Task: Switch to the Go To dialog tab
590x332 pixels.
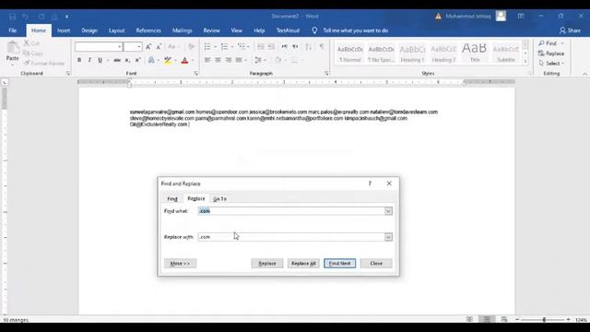Action: 219,199
